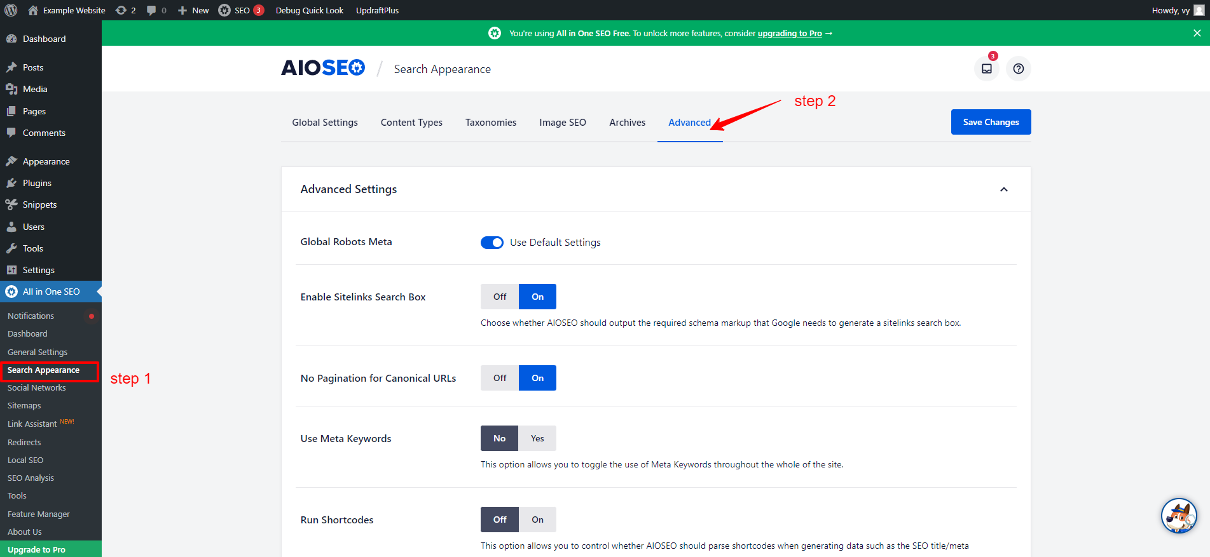Open Snippets menu

(x=51, y=205)
